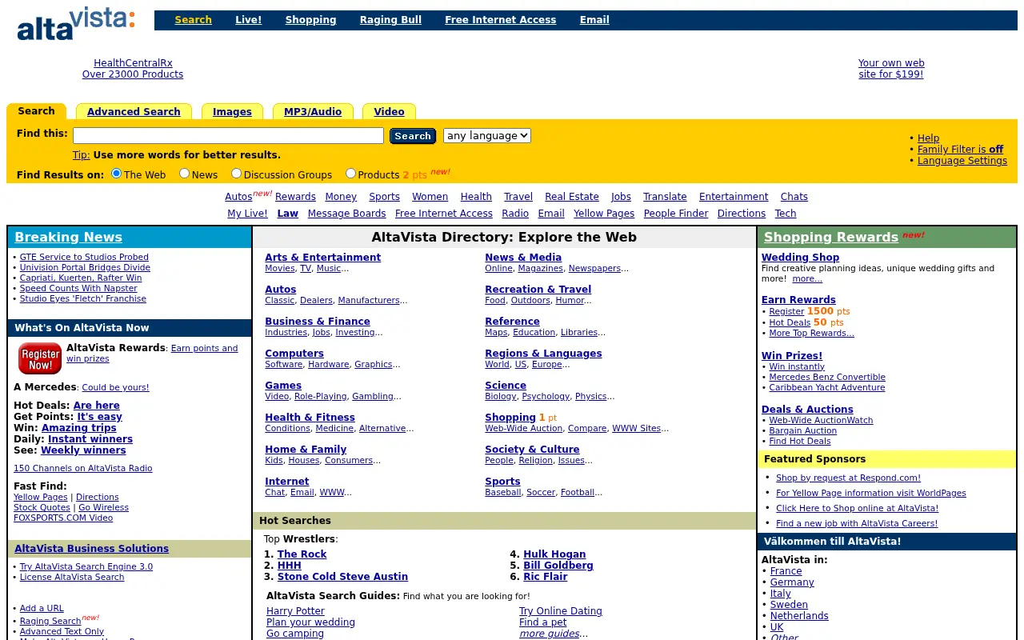The width and height of the screenshot is (1024, 640).
Task: Choose Discussion Groups as results source
Action: (x=237, y=174)
